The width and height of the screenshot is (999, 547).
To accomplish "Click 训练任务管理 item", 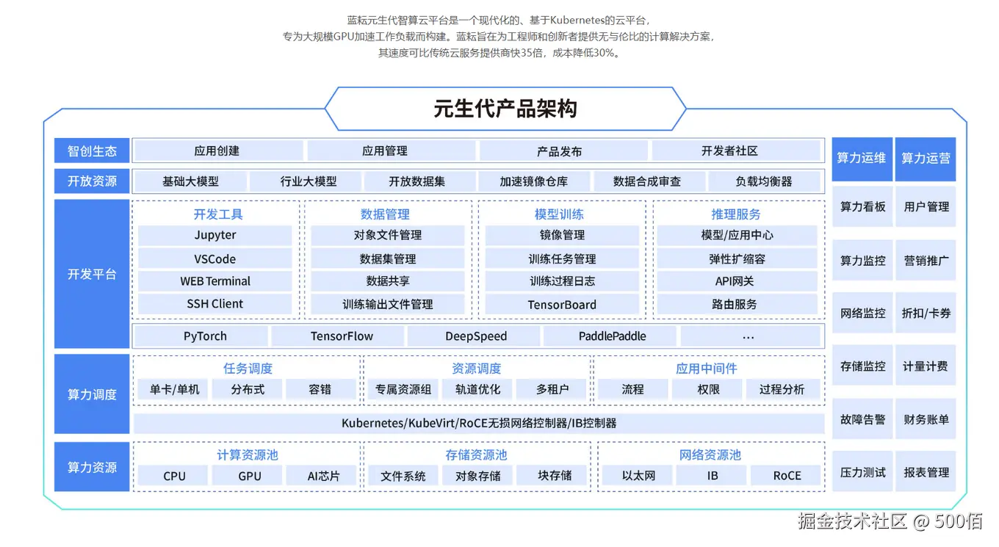I will point(562,259).
